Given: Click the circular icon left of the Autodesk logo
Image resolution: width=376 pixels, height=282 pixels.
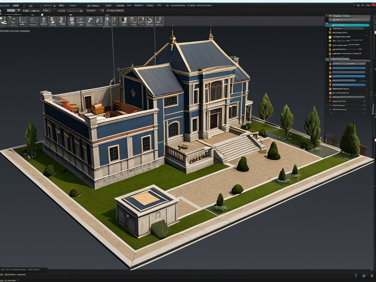Looking at the screenshot, I should pyautogui.click(x=359, y=6).
